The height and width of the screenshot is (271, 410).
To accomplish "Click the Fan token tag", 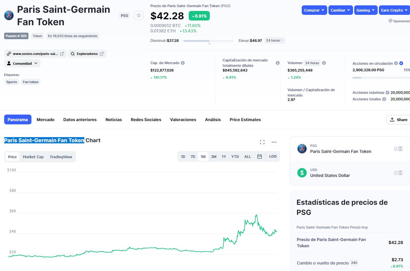I will (x=31, y=82).
